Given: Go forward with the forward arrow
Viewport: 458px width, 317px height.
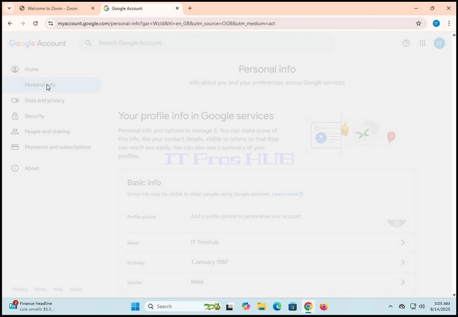Looking at the screenshot, I should pyautogui.click(x=23, y=24).
